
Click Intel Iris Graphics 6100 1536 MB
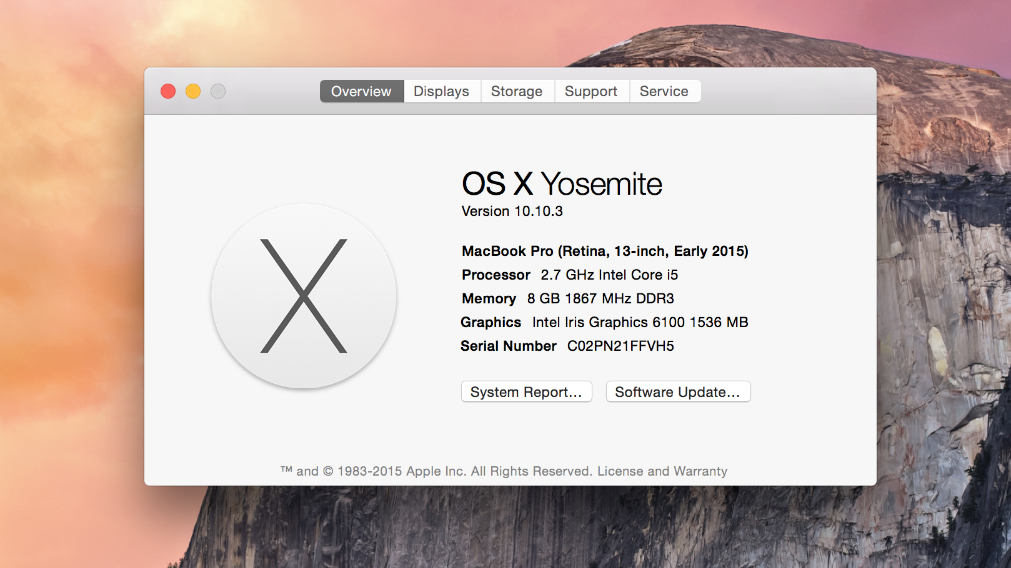[640, 323]
